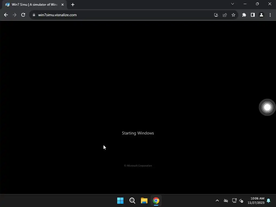View site info via the lock icon
The width and height of the screenshot is (276, 207).
click(x=34, y=15)
